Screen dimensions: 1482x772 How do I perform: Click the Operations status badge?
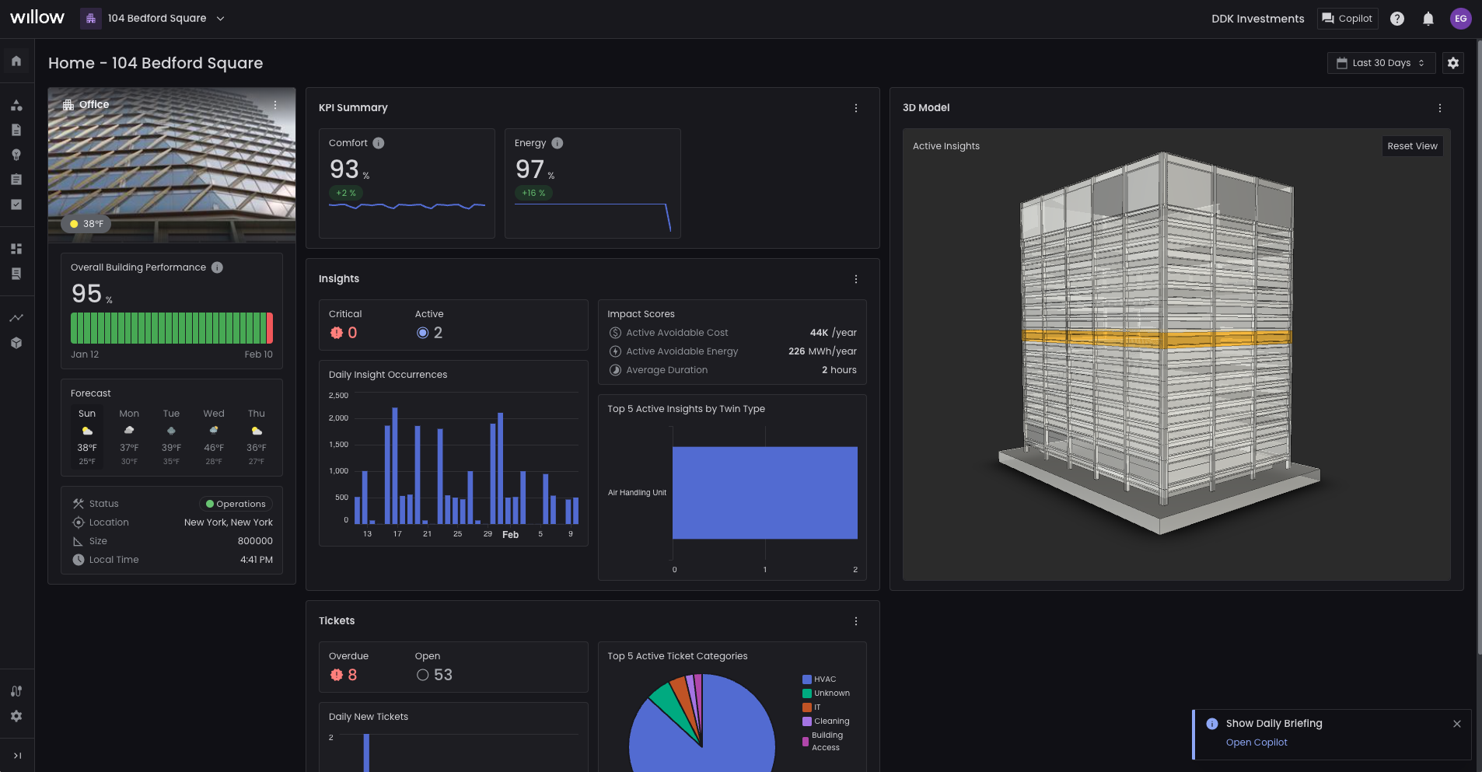coord(236,504)
